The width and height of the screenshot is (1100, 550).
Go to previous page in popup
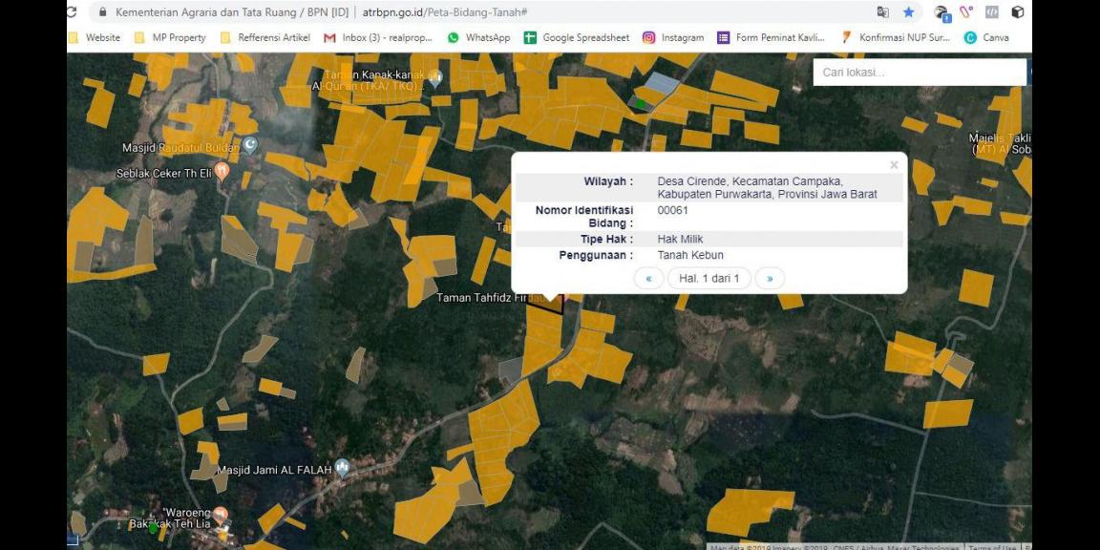648,278
